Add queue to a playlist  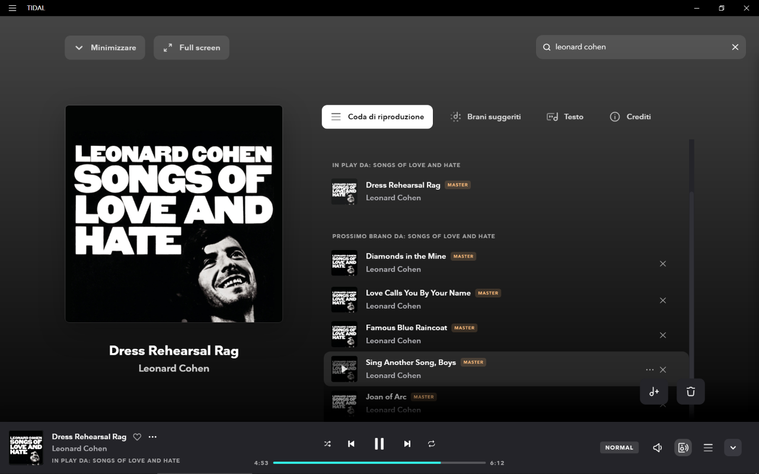[x=654, y=392]
